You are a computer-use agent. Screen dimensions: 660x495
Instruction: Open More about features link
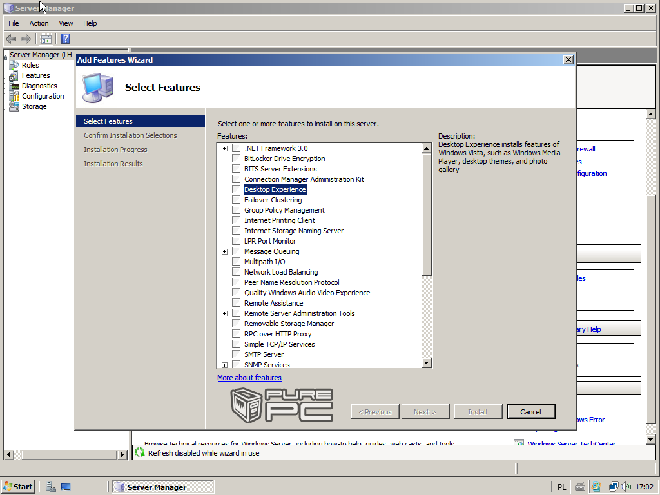(x=249, y=378)
